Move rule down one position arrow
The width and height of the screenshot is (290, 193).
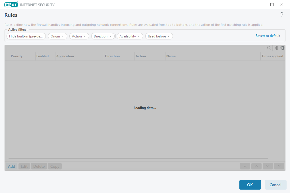click(268, 166)
